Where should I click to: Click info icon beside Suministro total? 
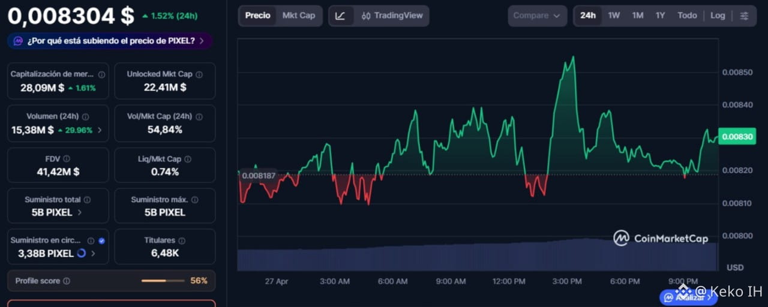click(87, 200)
